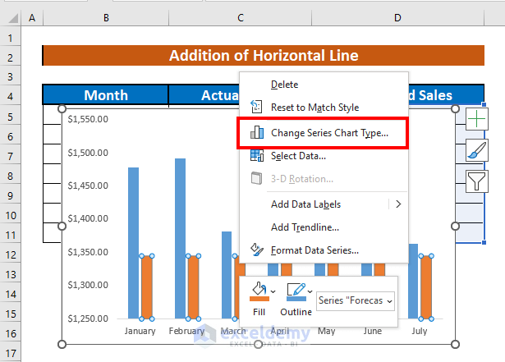This screenshot has height=362, width=505.
Task: Click the Select Data icon
Action: tap(256, 156)
